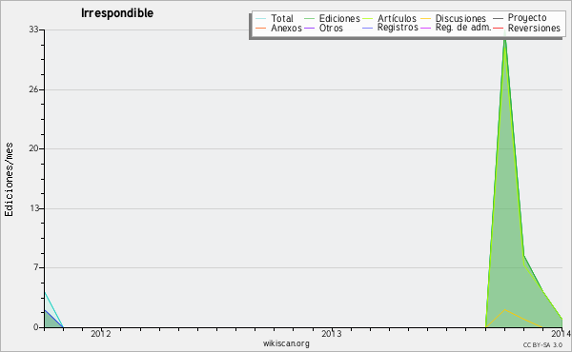Select the 'Reg. de adm.' legend entry

click(463, 28)
